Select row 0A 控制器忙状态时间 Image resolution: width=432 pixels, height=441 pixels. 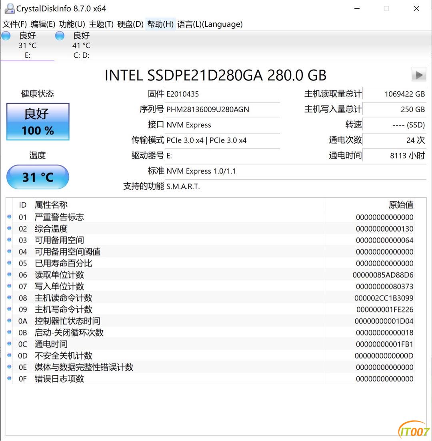[x=210, y=321]
